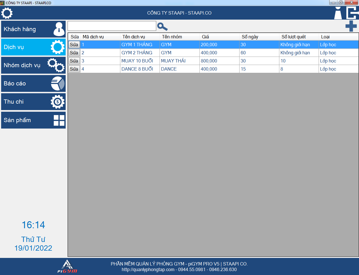This screenshot has width=359, height=275.
Task: Focus the service search text box
Action: 112,26
